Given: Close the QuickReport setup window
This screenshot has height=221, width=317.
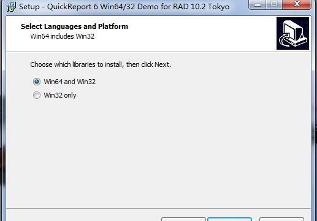Looking at the screenshot, I should coord(297,4).
